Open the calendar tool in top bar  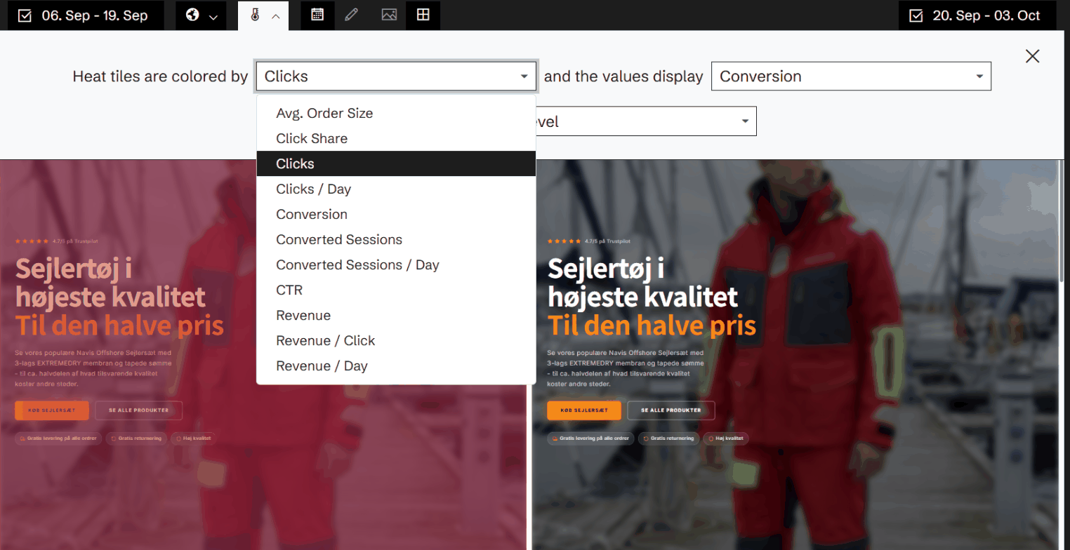317,15
